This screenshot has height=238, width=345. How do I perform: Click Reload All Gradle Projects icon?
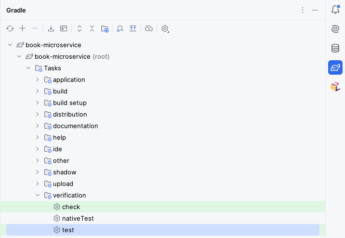[x=10, y=28]
